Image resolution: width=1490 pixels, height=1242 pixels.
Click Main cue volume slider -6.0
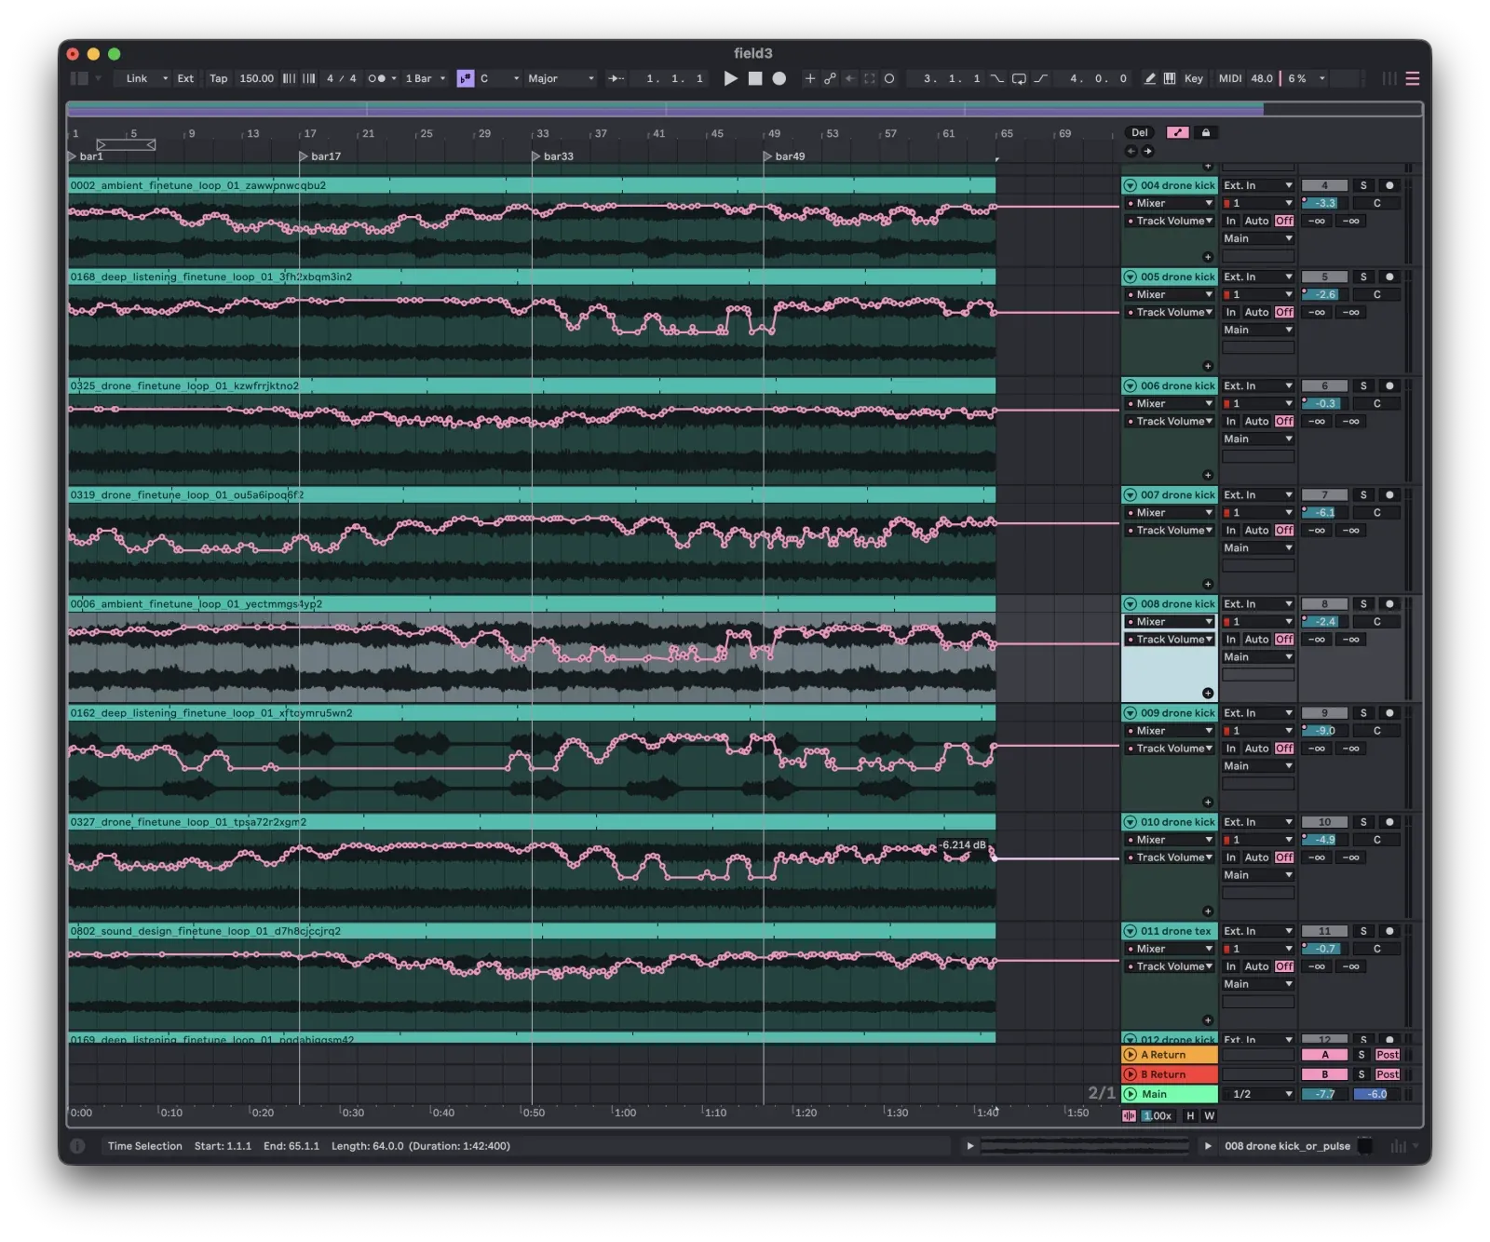[1376, 1094]
